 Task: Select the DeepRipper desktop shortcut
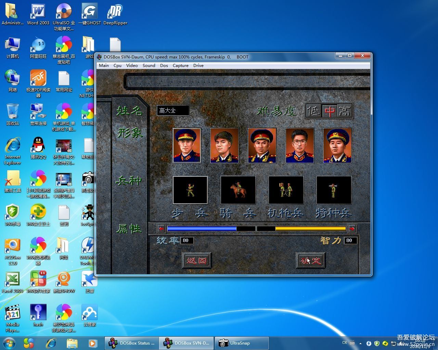coord(115,14)
